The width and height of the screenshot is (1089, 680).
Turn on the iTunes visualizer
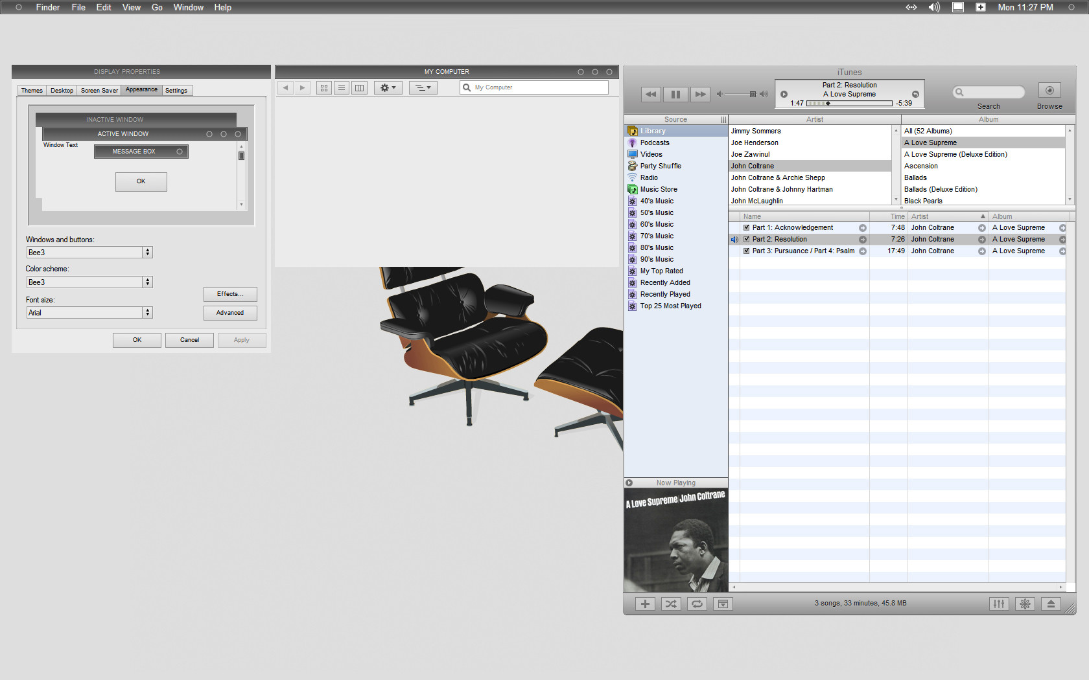point(1025,604)
